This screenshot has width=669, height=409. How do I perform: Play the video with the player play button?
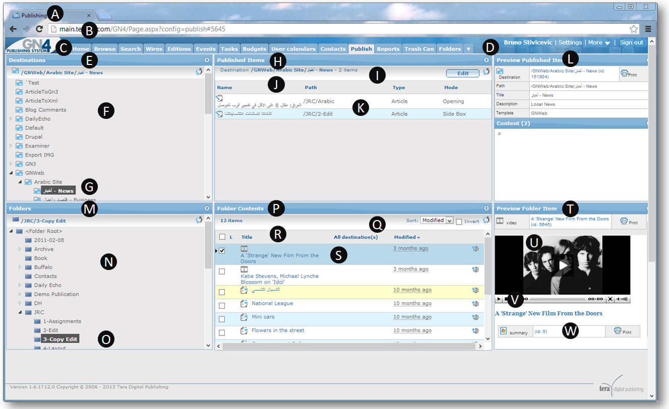pyautogui.click(x=499, y=299)
